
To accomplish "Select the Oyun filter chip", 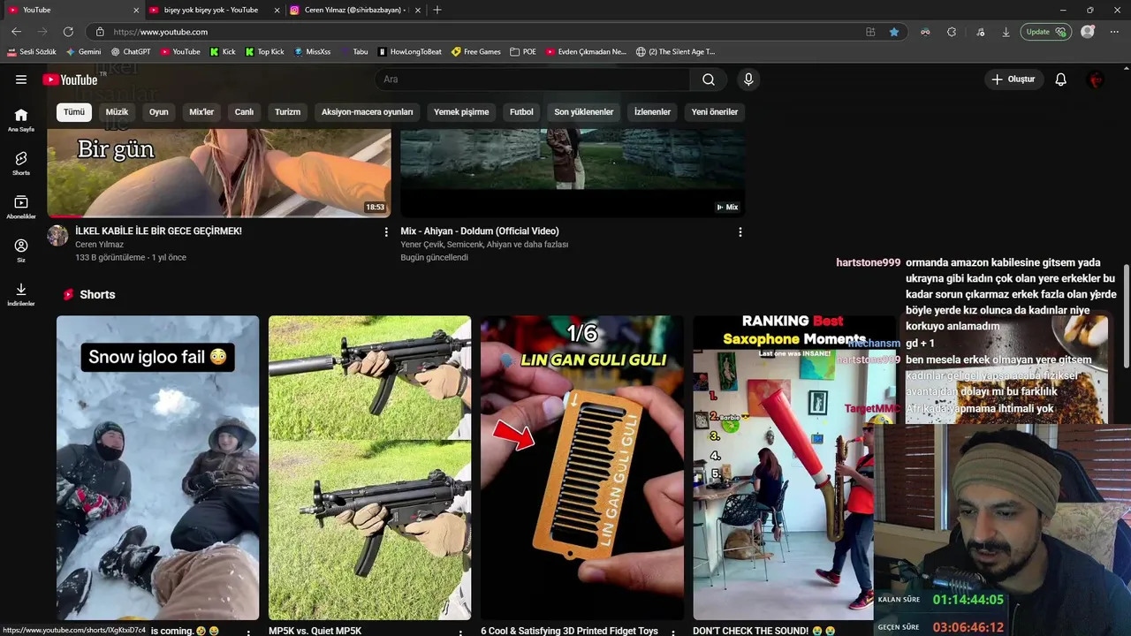I will point(159,112).
